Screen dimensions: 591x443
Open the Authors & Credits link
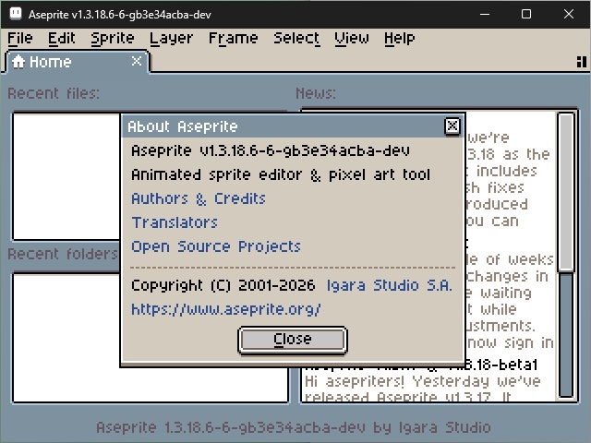(x=199, y=198)
